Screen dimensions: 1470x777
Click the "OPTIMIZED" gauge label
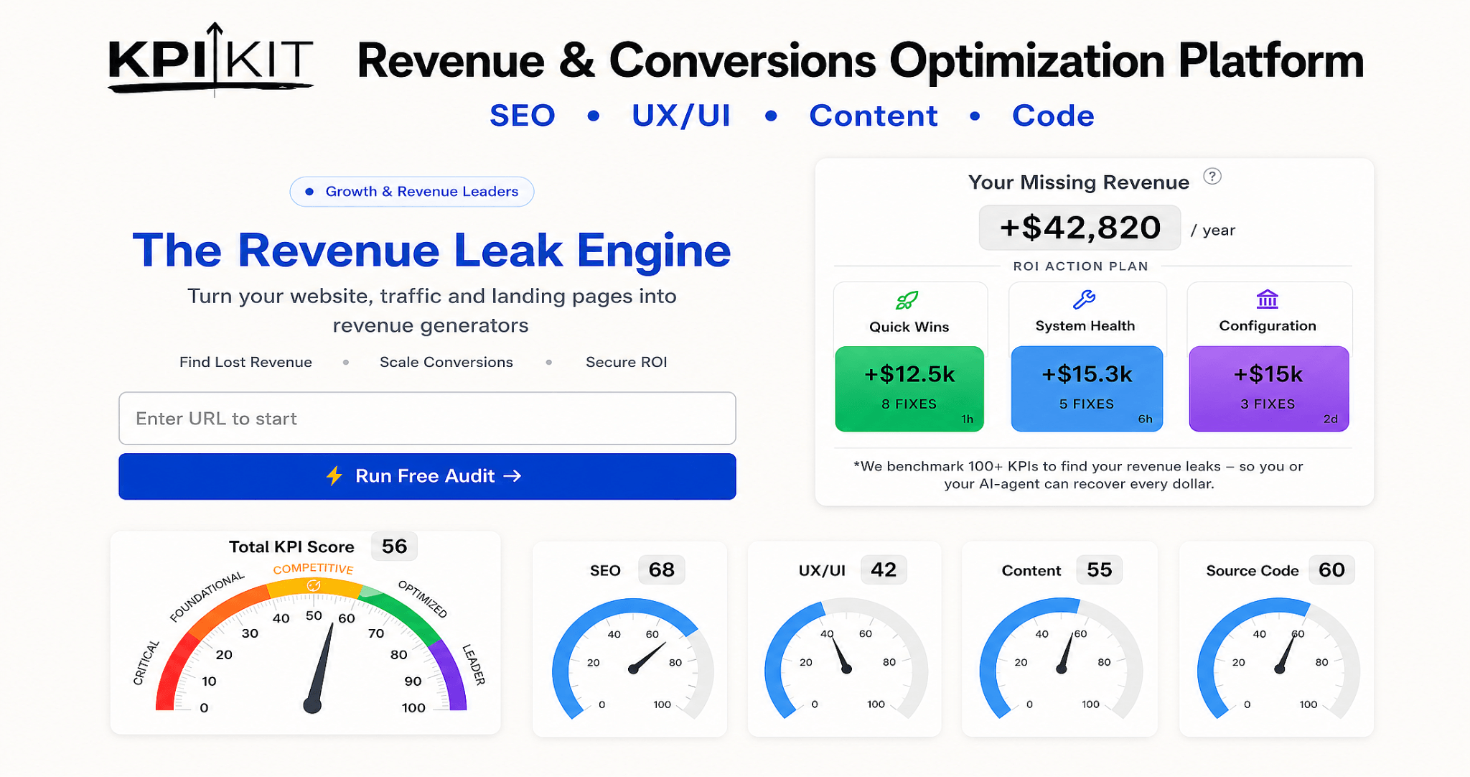coord(423,599)
